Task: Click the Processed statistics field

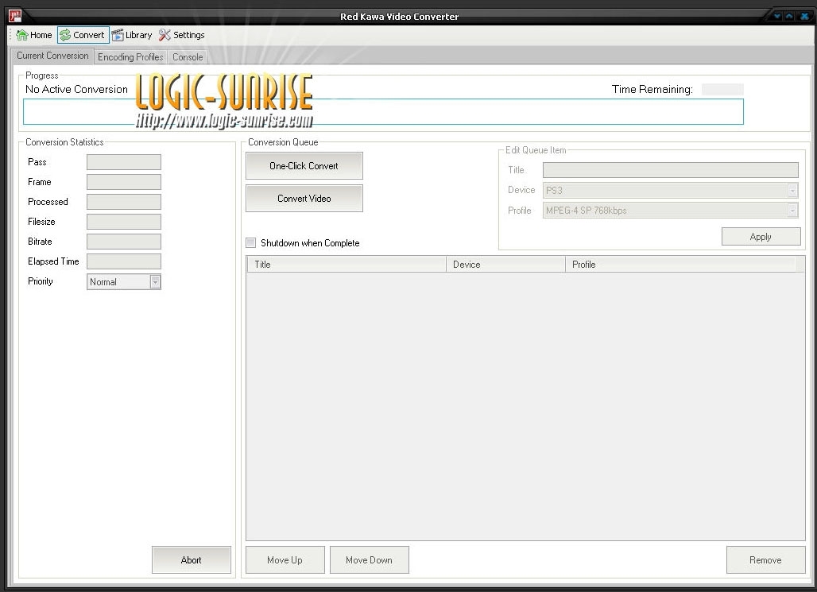Action: (x=124, y=202)
